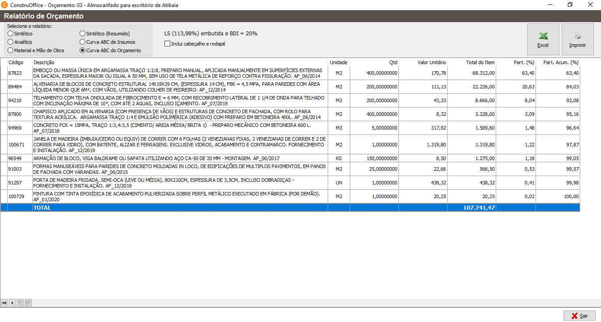Click the ConstruOffice app icon in title bar
601x322 pixels.
[5, 5]
